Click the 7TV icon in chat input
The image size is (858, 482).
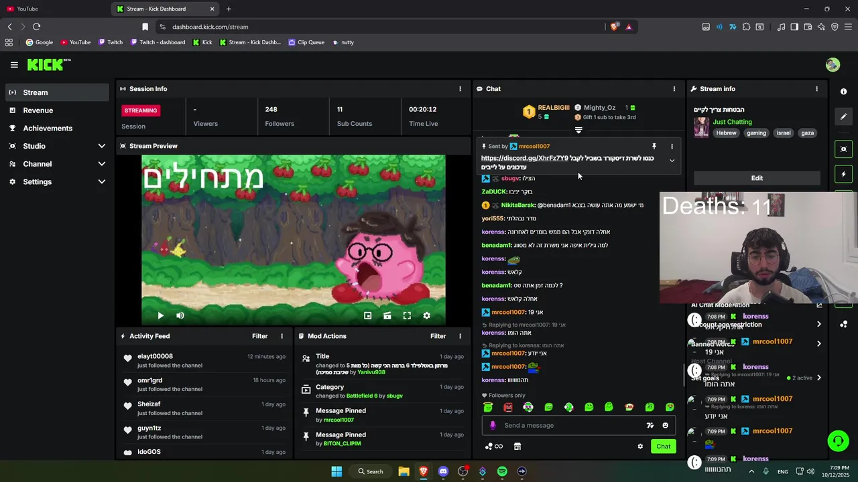[x=650, y=425]
